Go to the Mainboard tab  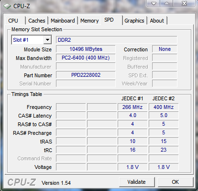click(x=63, y=21)
